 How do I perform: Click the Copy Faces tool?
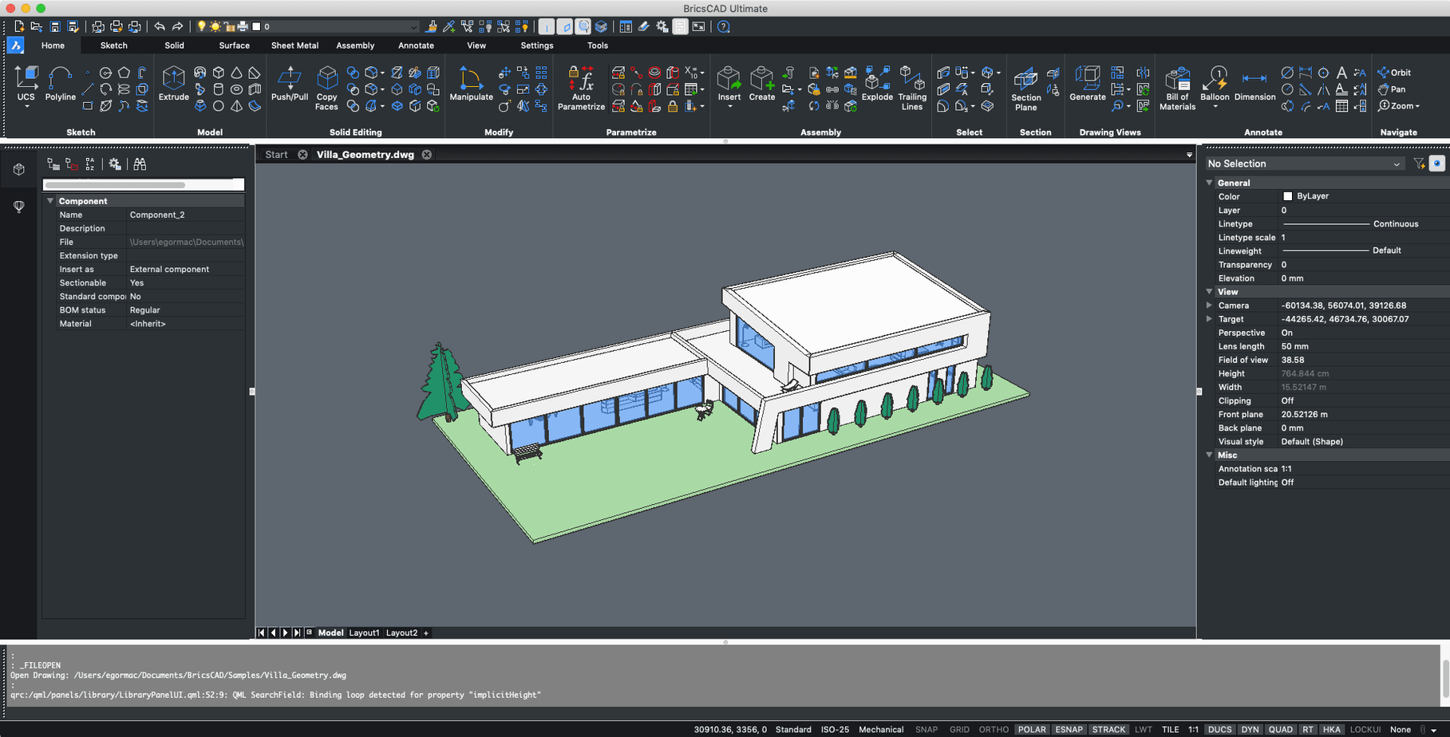tap(326, 88)
